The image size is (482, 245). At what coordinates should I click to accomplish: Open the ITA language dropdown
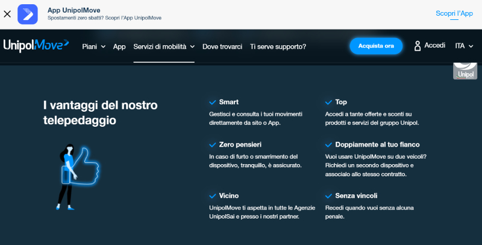pos(464,46)
